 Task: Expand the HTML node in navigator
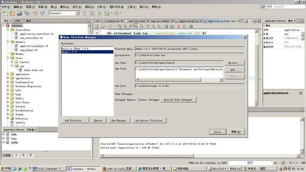[3, 134]
